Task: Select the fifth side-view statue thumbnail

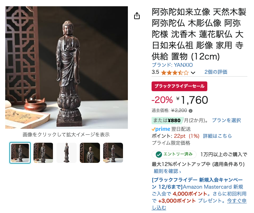Action: pyautogui.click(x=113, y=153)
